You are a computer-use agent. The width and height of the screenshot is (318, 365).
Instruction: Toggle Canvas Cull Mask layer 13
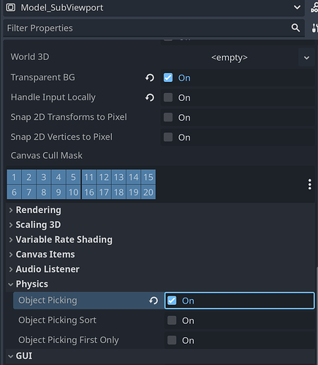pyautogui.click(x=119, y=177)
